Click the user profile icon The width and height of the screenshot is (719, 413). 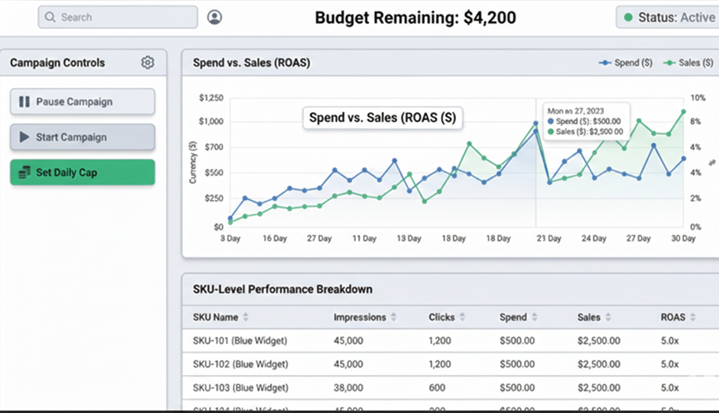215,17
